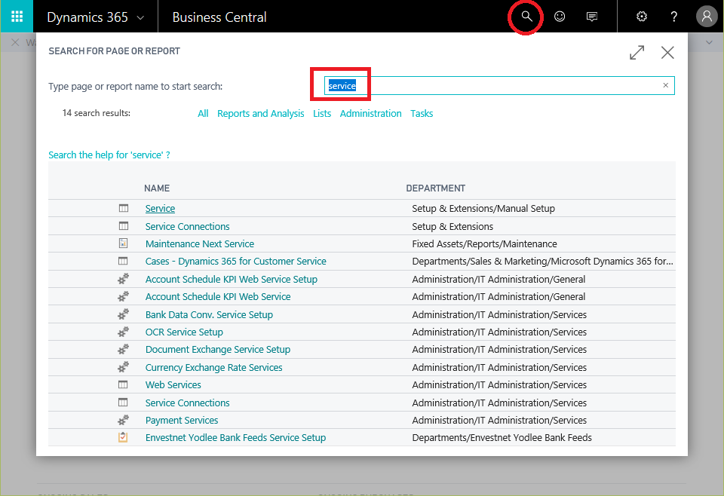This screenshot has width=724, height=496.
Task: Filter results by Administration
Action: pyautogui.click(x=371, y=114)
